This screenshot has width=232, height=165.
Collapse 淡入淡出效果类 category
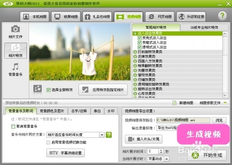point(135,33)
